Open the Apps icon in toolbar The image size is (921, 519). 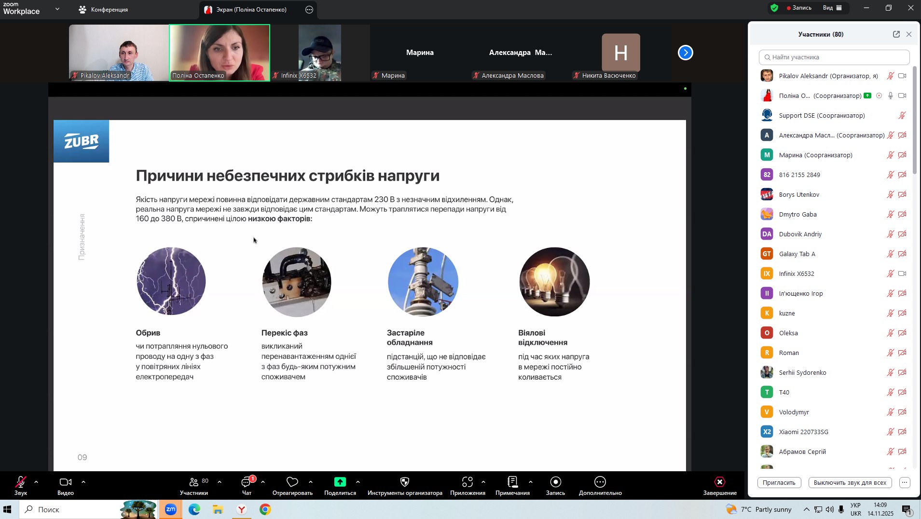tap(467, 482)
